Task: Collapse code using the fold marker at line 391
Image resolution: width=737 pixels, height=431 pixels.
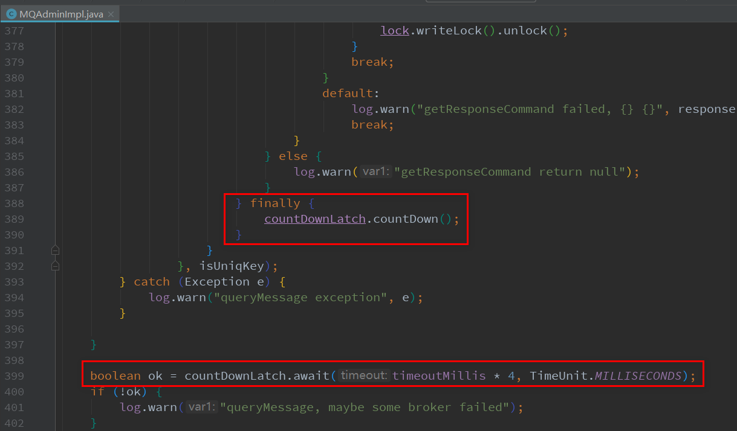Action: (x=55, y=249)
